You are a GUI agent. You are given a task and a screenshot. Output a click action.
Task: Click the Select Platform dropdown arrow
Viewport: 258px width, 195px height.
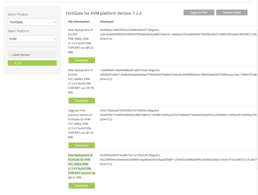click(54, 39)
